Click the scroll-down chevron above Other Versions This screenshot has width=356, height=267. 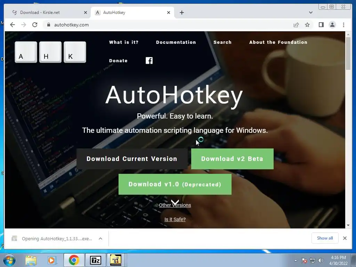pyautogui.click(x=175, y=202)
